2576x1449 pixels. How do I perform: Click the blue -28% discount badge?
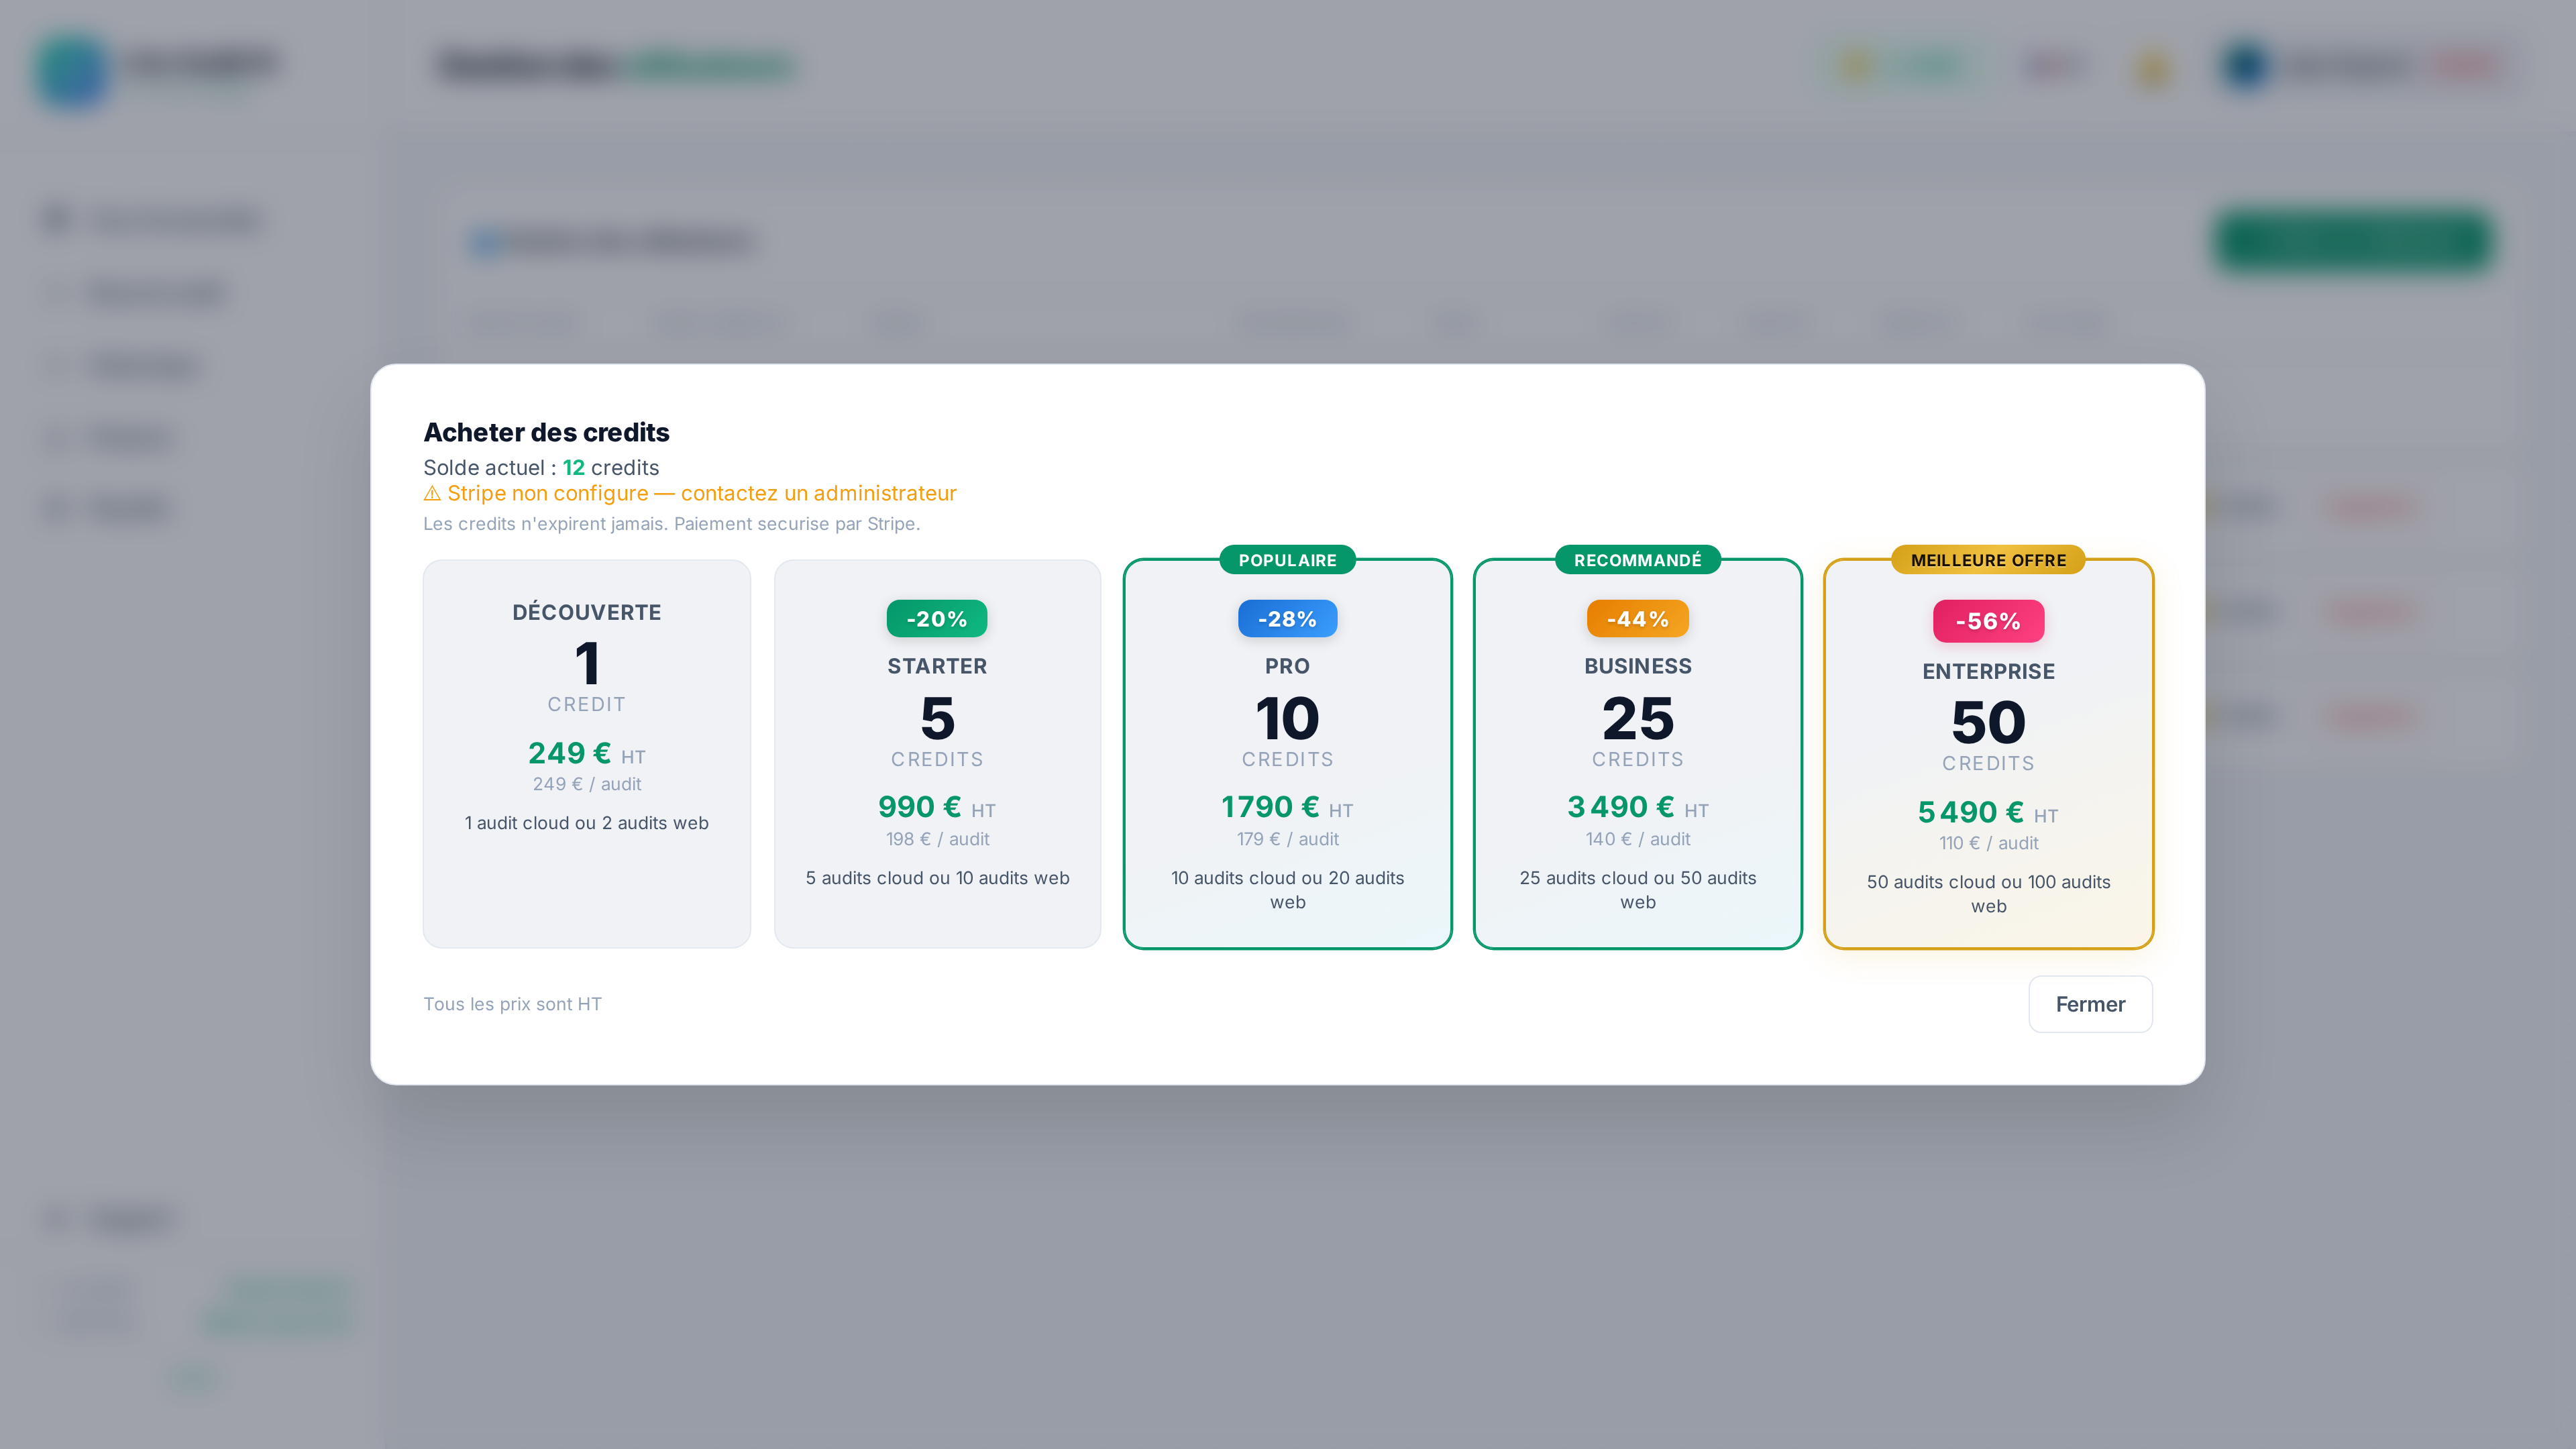pos(1287,619)
